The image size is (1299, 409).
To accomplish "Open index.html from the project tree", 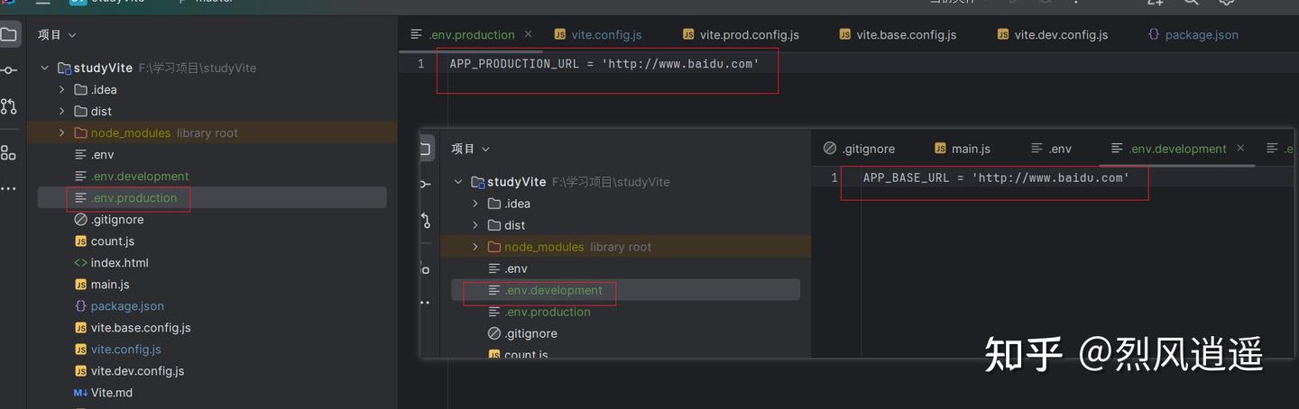I will click(x=119, y=263).
